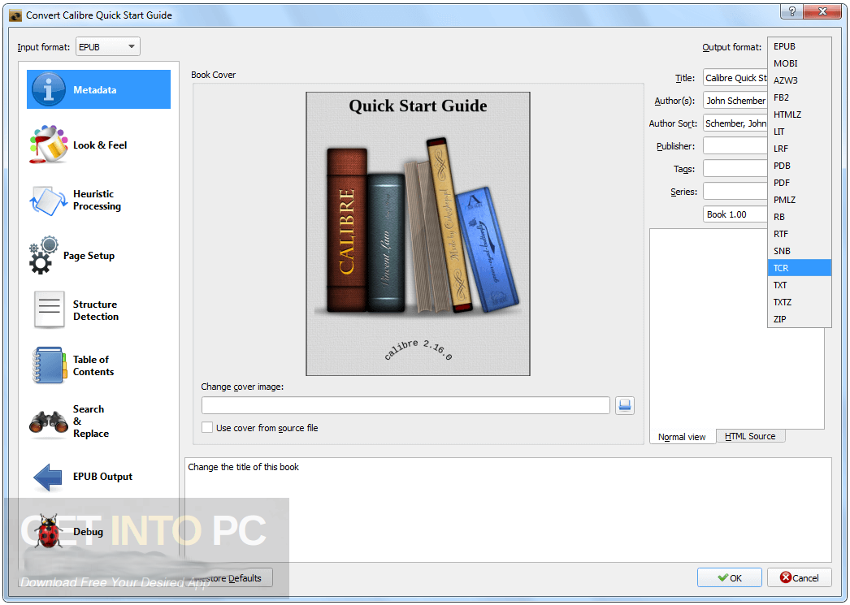Click the Quick Start Guide cover thumbnail
The image size is (850, 605).
tap(418, 233)
